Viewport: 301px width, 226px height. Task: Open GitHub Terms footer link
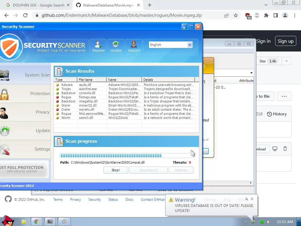pyautogui.click(x=58, y=200)
